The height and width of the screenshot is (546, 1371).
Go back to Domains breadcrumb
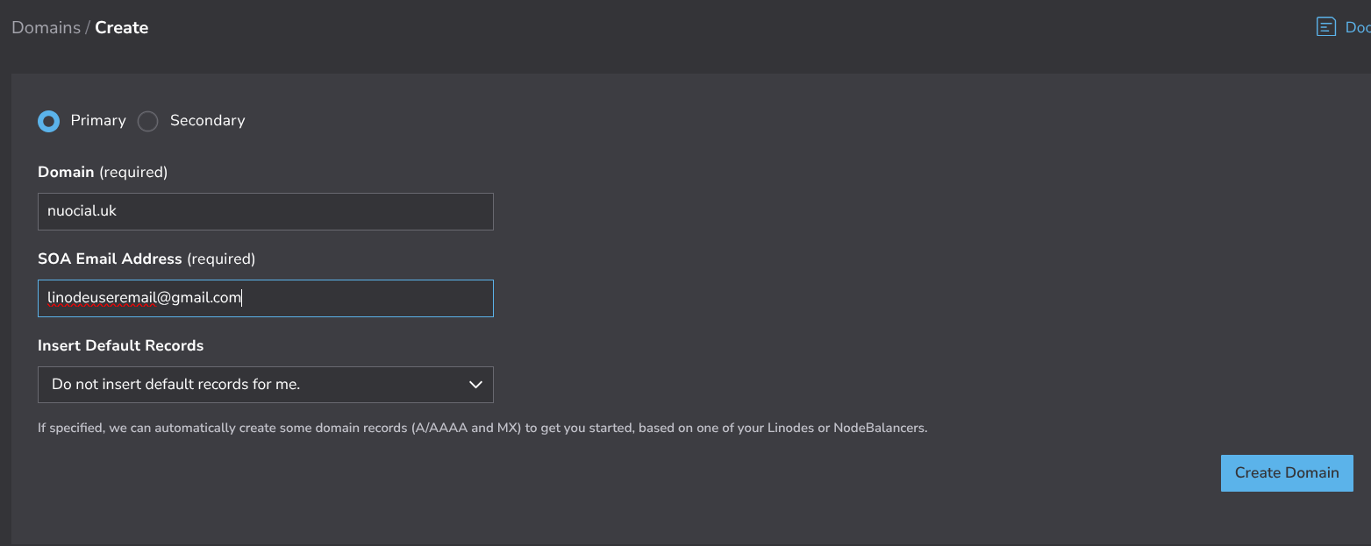pyautogui.click(x=46, y=27)
